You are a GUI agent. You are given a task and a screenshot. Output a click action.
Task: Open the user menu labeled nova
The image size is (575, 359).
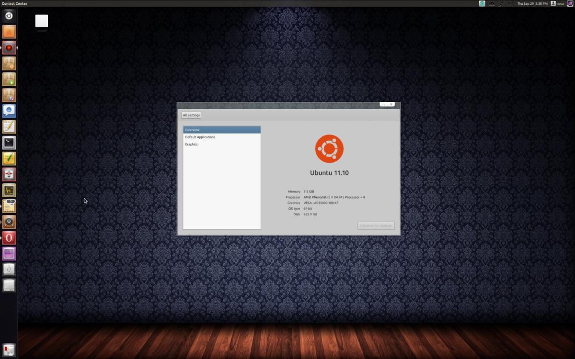point(557,3)
